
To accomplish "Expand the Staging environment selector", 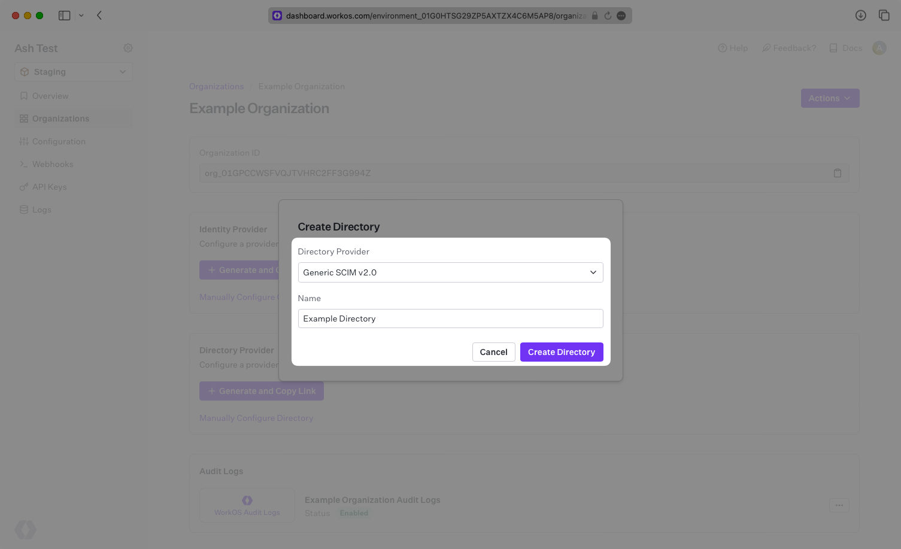I will point(74,72).
